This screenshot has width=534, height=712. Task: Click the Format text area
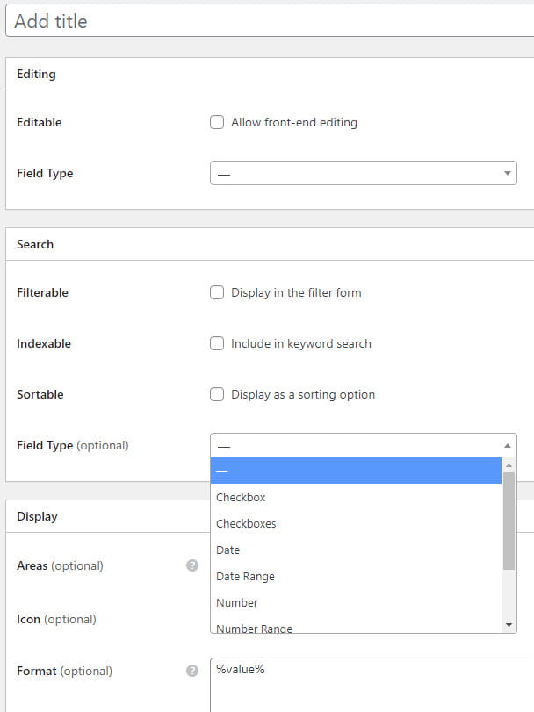pos(371,685)
